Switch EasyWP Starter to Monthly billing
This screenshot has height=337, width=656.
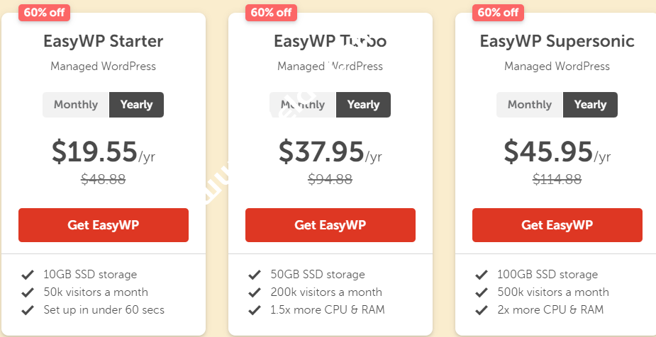pos(76,105)
